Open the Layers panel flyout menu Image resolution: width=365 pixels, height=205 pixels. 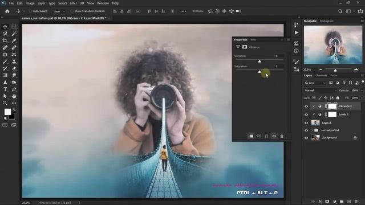pyautogui.click(x=362, y=75)
